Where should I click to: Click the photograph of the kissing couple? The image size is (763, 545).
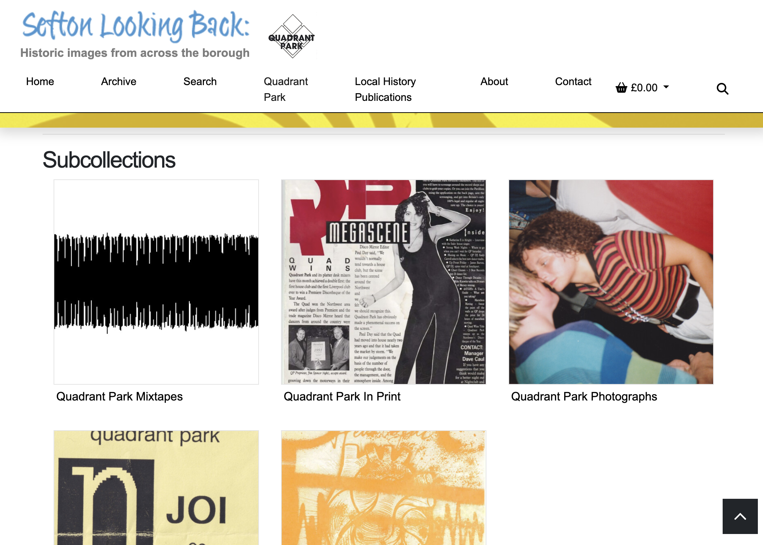611,282
